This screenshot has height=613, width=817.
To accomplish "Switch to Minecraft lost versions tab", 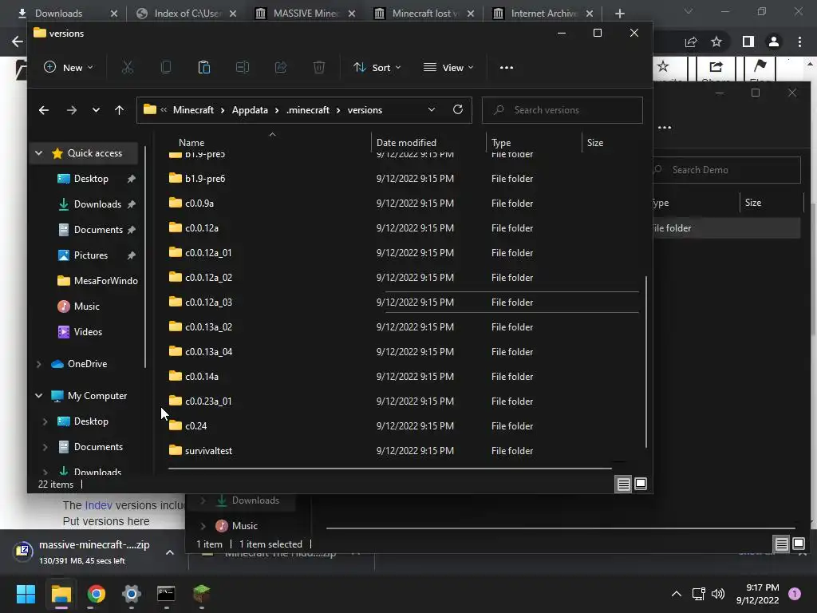I will [424, 13].
